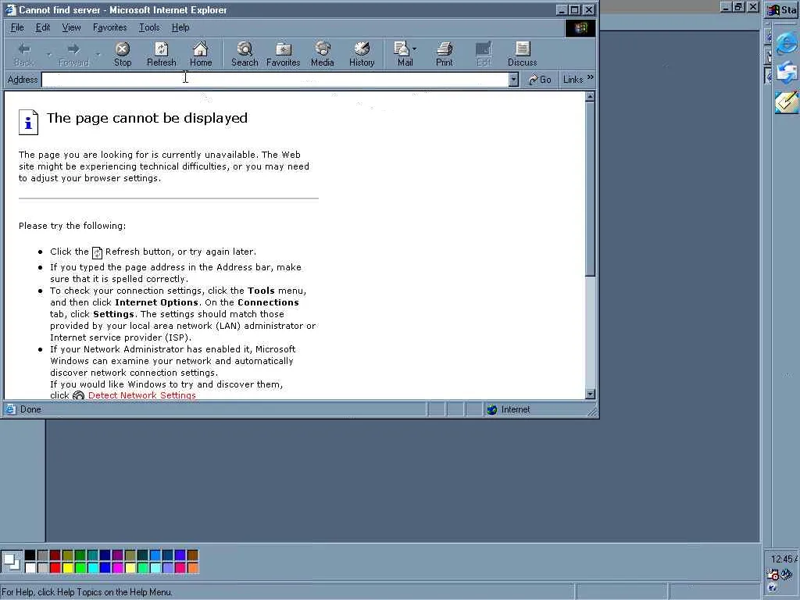800x600 pixels.
Task: Open the Mail button dropdown arrow
Action: point(414,49)
